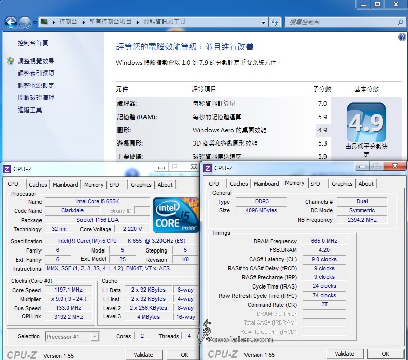The width and height of the screenshot is (408, 360).
Task: Open the 開啟磁碟清理 link
Action: [36, 98]
